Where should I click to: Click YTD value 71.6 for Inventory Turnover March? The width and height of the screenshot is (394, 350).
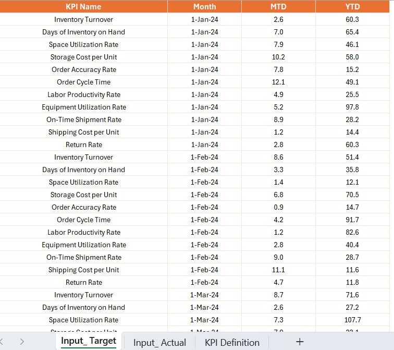(x=352, y=295)
